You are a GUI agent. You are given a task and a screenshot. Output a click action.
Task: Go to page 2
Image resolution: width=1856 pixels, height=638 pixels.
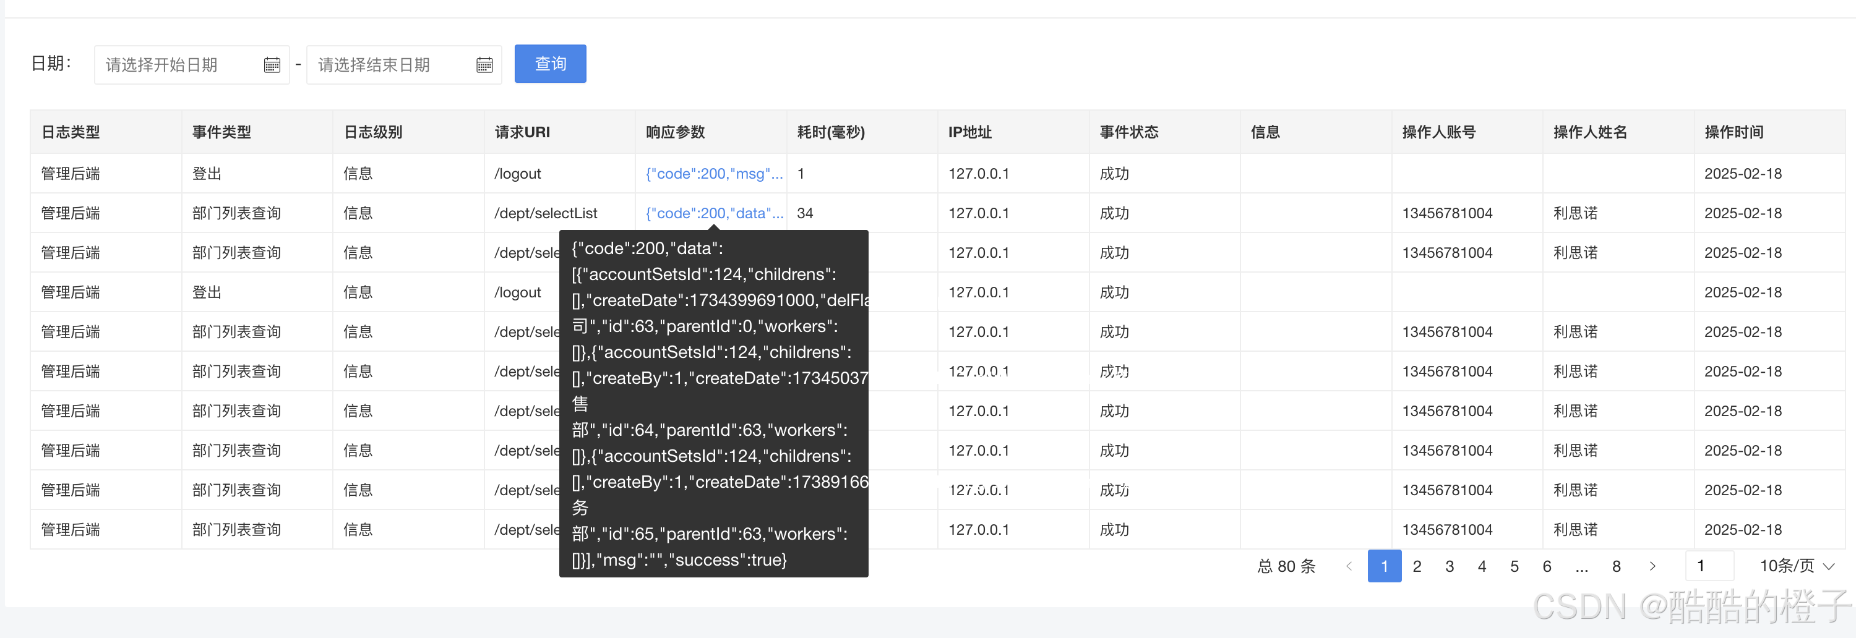coord(1417,566)
